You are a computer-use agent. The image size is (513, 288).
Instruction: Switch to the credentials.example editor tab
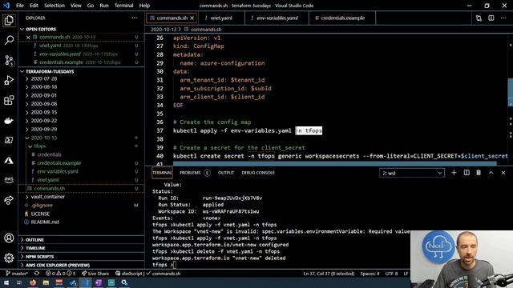point(342,18)
